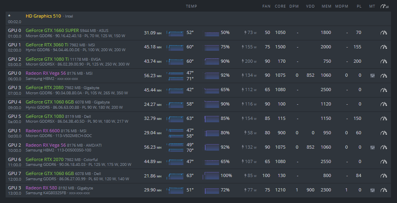Image resolution: width=397 pixels, height=203 pixels.
Task: Click the lightning icon beside 155 w
Action: 243,47
